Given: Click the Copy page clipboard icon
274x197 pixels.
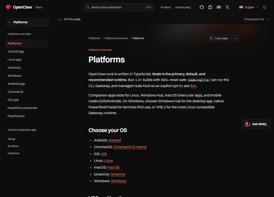Looking at the screenshot, I should (x=211, y=38).
